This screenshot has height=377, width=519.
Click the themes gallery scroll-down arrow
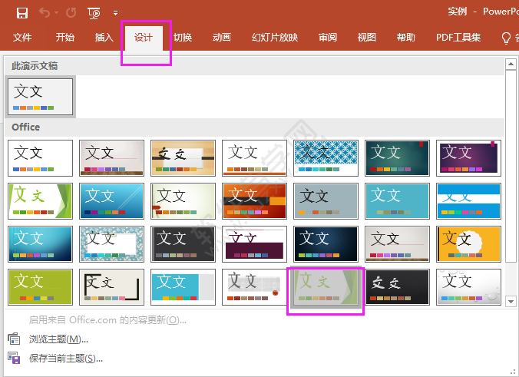click(511, 301)
